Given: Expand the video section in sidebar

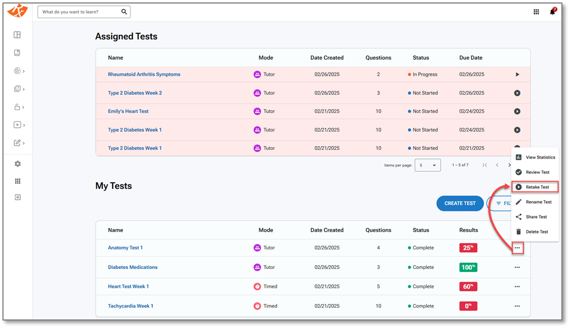Looking at the screenshot, I should coord(19,125).
